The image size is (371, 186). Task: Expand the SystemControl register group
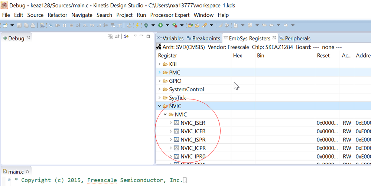pyautogui.click(x=159, y=89)
